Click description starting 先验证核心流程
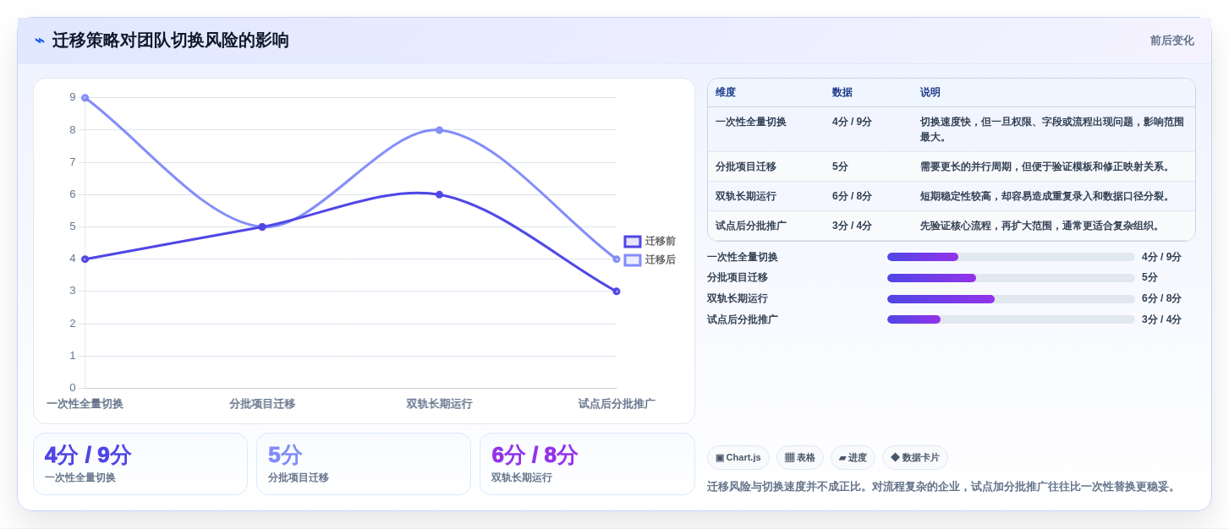1229x529 pixels. (x=1042, y=226)
